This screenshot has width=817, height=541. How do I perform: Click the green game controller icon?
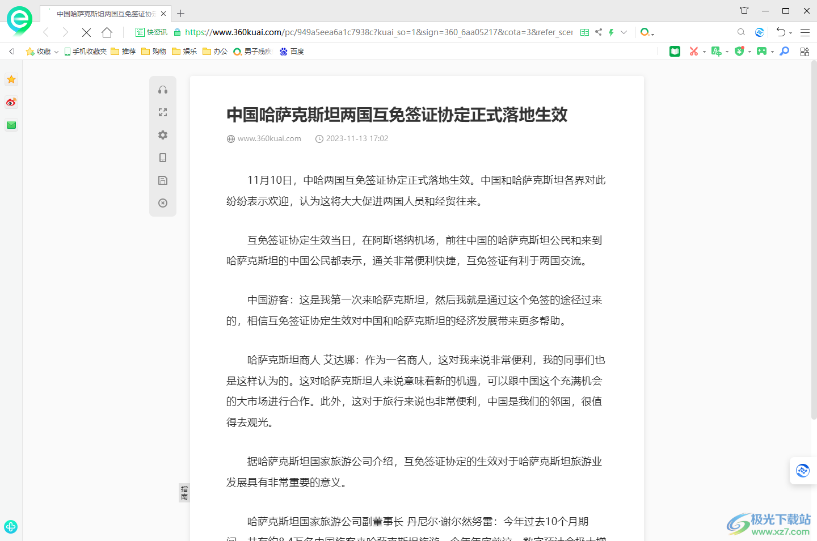761,52
